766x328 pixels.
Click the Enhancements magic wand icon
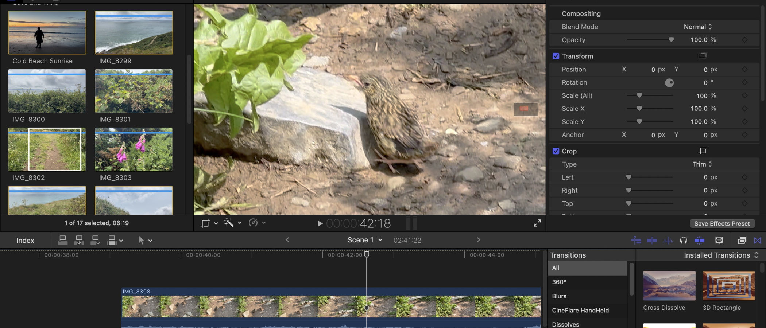click(x=229, y=223)
